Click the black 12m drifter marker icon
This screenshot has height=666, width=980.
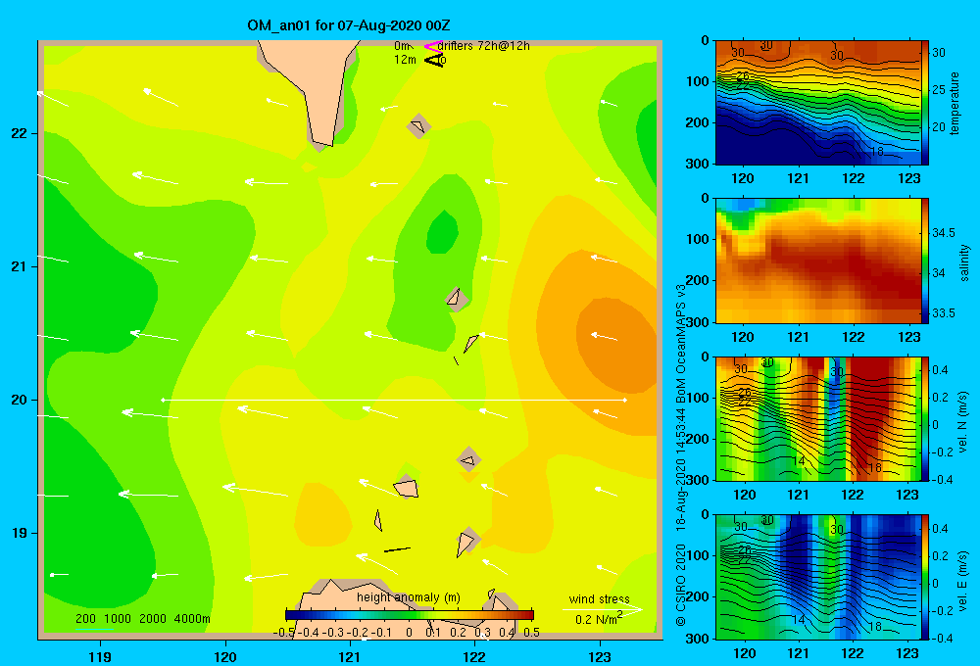434,60
